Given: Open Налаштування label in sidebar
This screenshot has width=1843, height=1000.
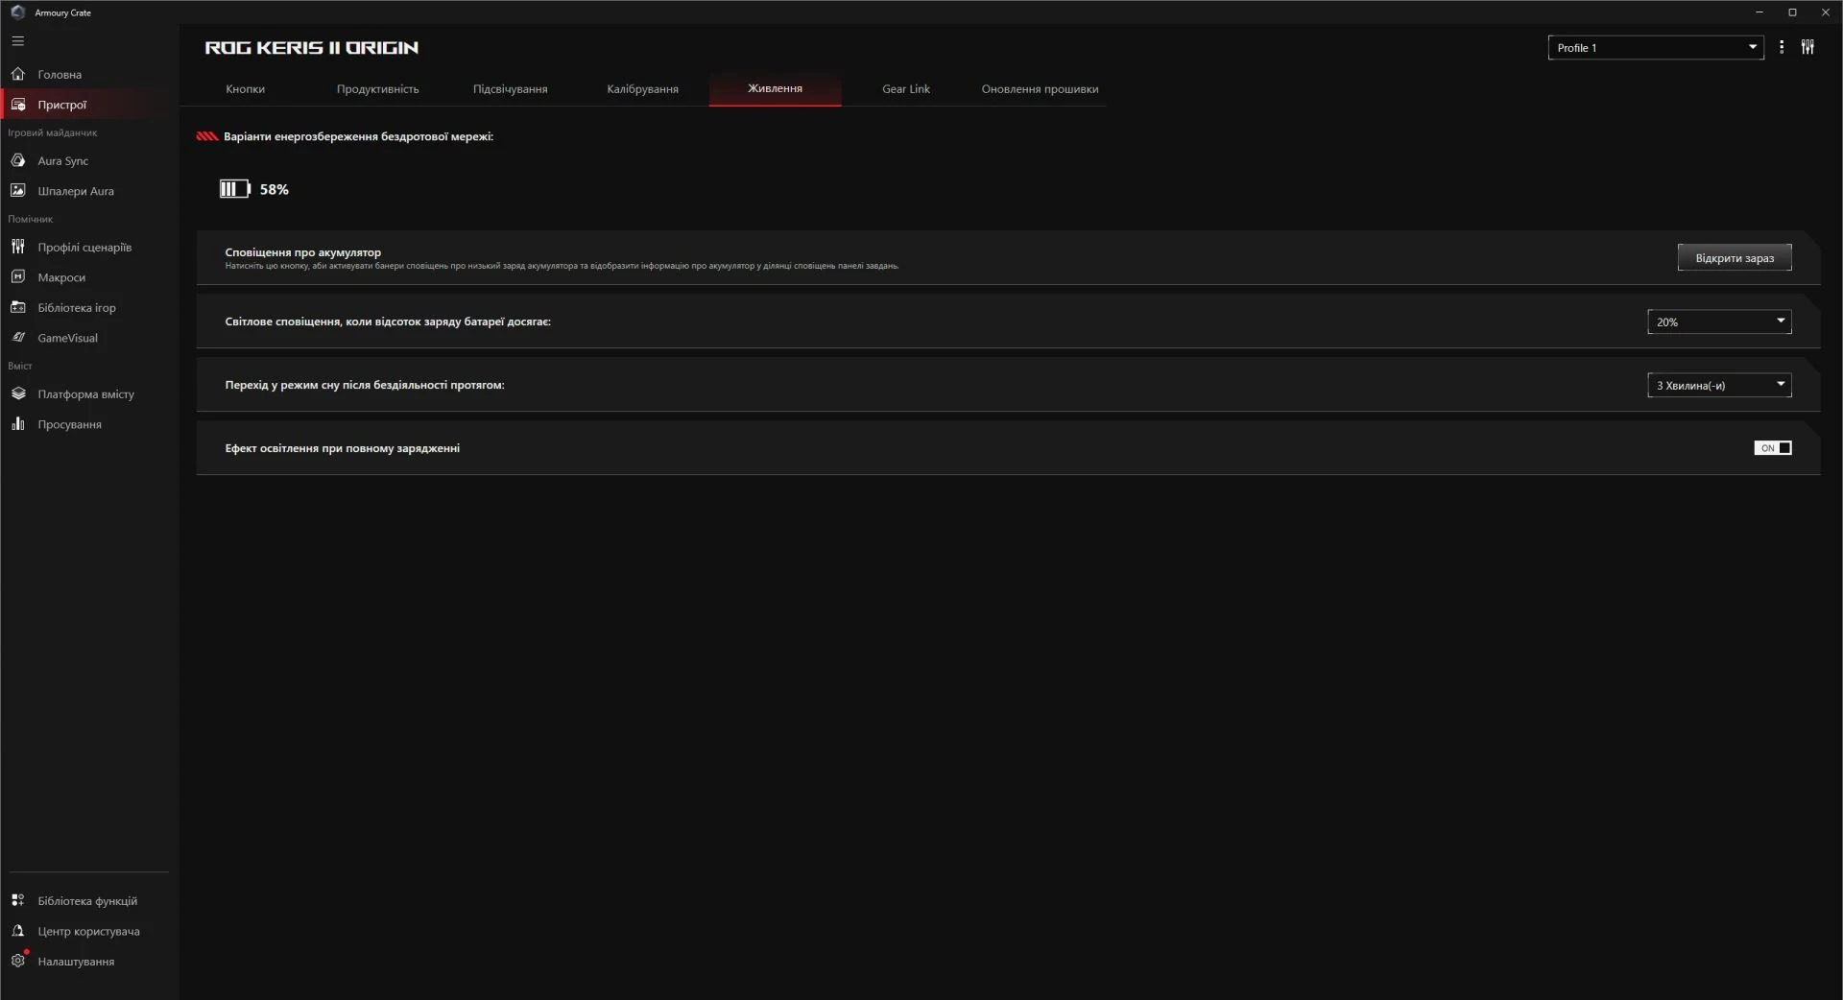Looking at the screenshot, I should [76, 962].
